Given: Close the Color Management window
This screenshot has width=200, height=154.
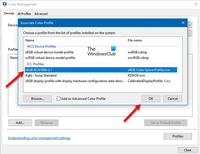Looking at the screenshot, I should [196, 4].
